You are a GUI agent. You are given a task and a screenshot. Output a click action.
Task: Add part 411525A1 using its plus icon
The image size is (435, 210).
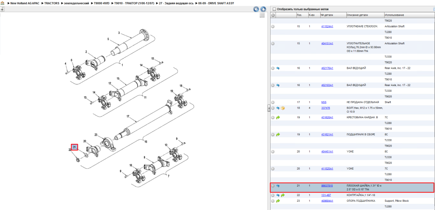(x=273, y=169)
